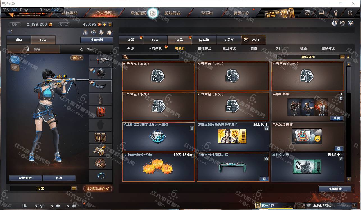Open gear settings on 青春回马枪加载边框 item
Screen dimensions: 361x210
pyautogui.click(x=264, y=179)
